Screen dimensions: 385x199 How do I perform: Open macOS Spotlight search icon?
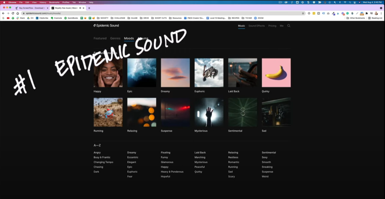(350, 2)
